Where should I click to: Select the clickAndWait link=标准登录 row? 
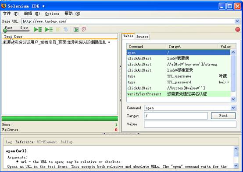(179, 70)
